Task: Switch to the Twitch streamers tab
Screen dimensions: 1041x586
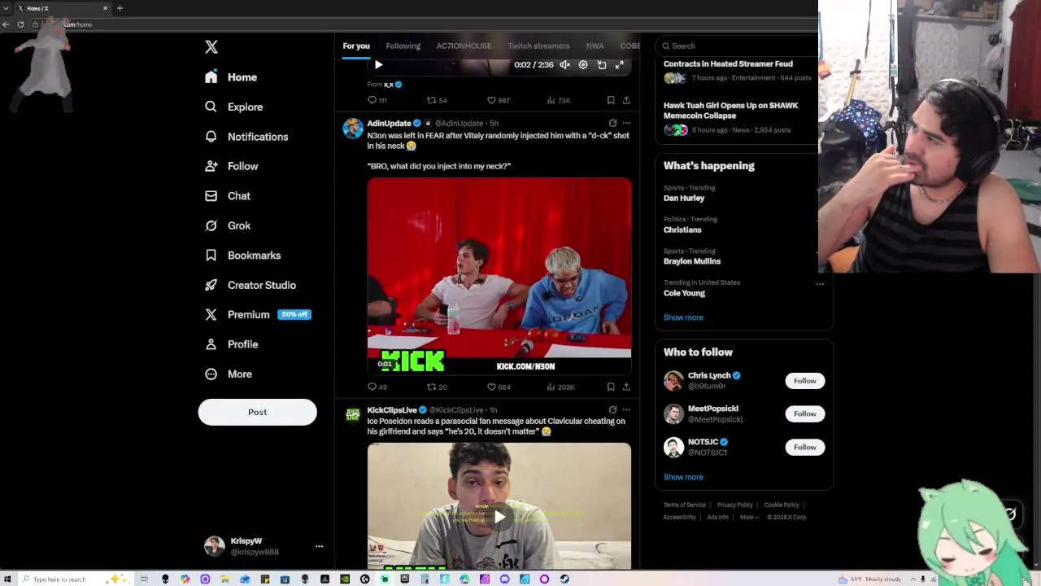Action: (x=538, y=46)
